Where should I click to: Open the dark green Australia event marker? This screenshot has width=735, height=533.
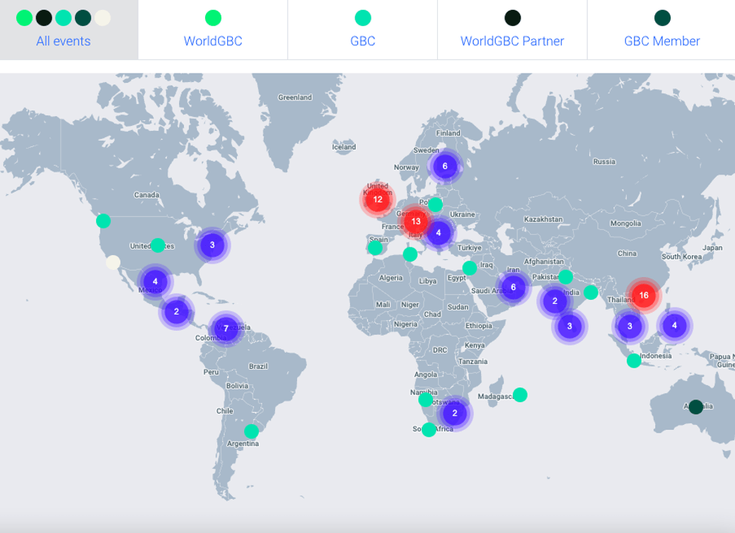point(695,406)
